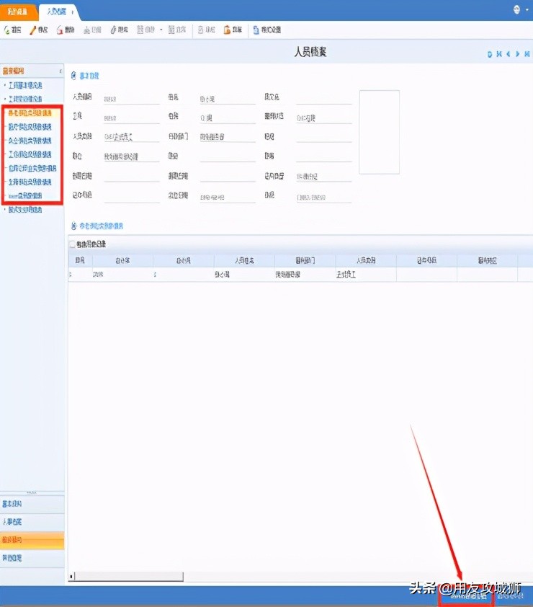Click the green add icon in toolbar
Screen dimensions: 533x607
7,30
